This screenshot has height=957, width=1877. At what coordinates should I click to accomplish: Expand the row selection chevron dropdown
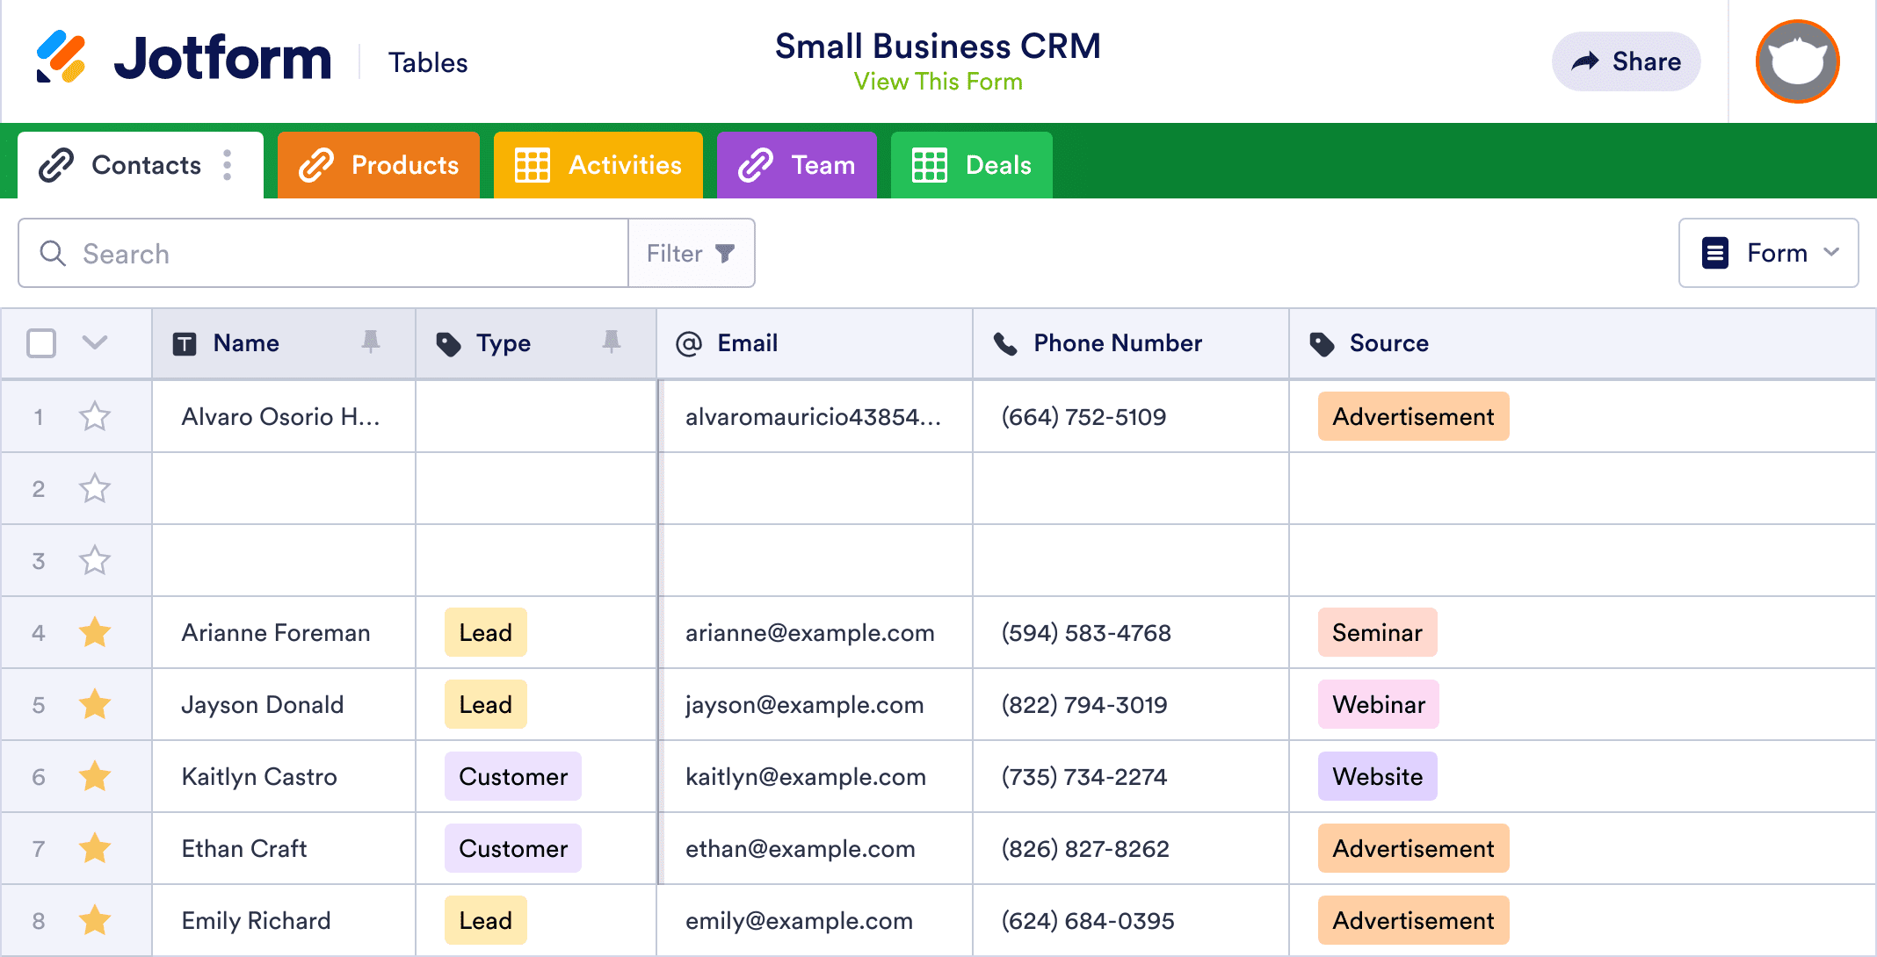pos(95,342)
